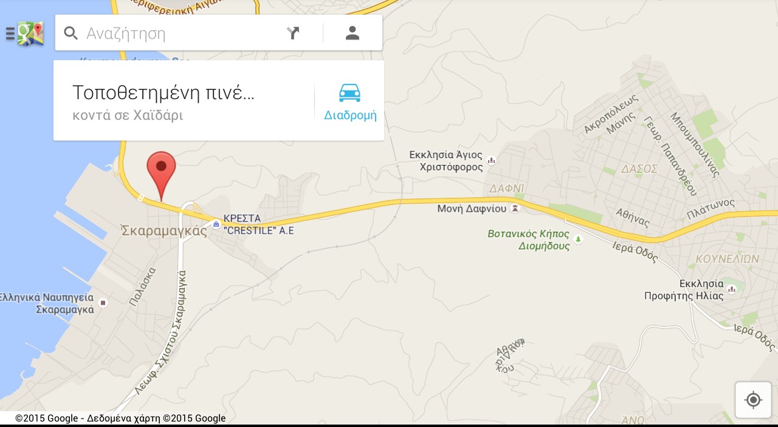This screenshot has height=427, width=778.
Task: Select Ελληνικά Ναυπηγεία Σκαραμαγκά marker icon
Action: click(103, 302)
